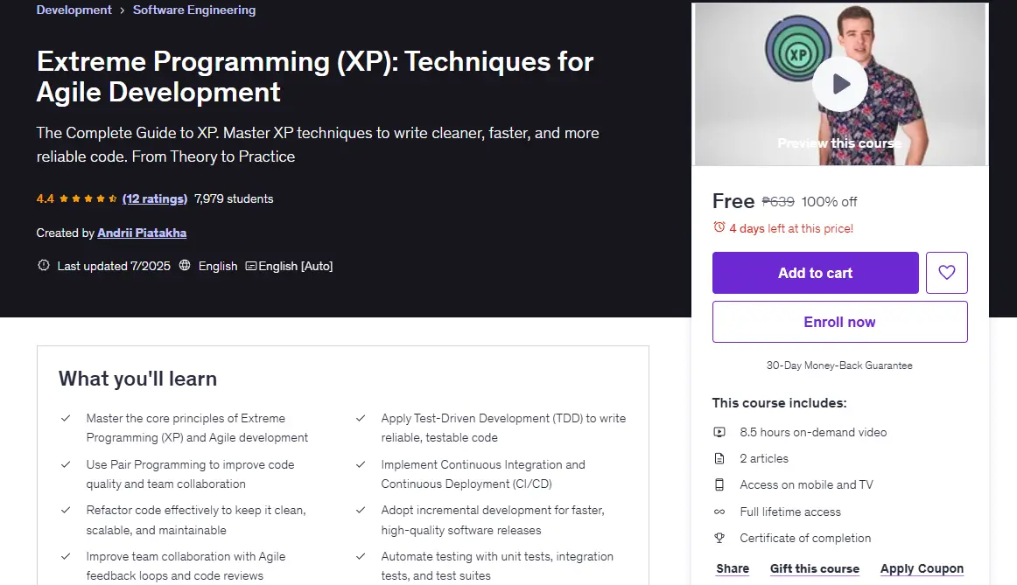Click the last updated badge icon
This screenshot has height=585, width=1017.
coord(44,266)
